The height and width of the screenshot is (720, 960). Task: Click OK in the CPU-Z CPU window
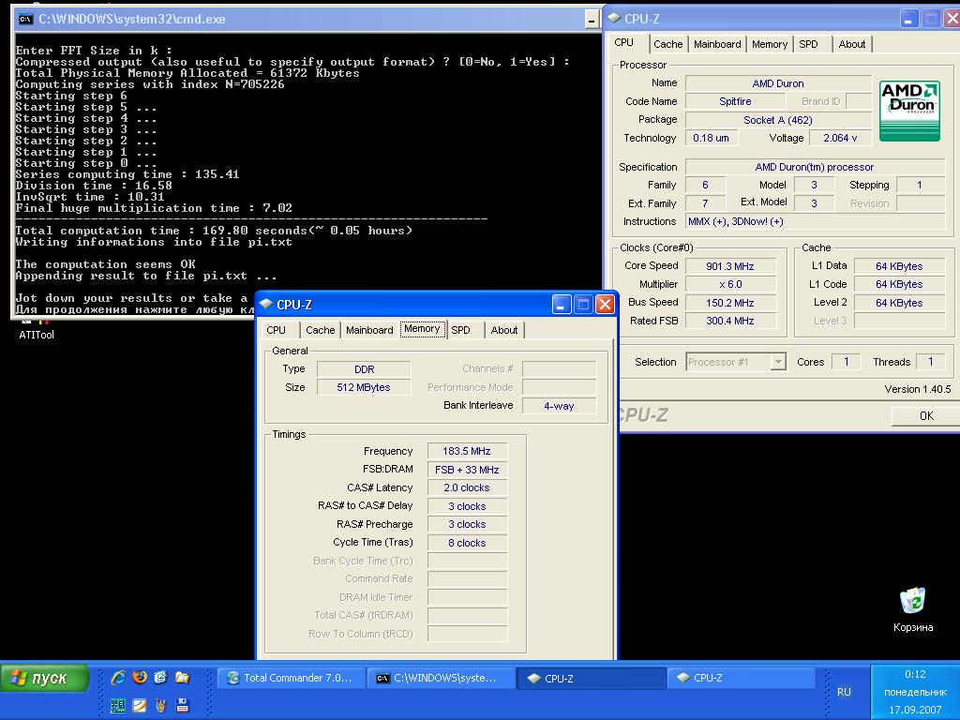(926, 415)
